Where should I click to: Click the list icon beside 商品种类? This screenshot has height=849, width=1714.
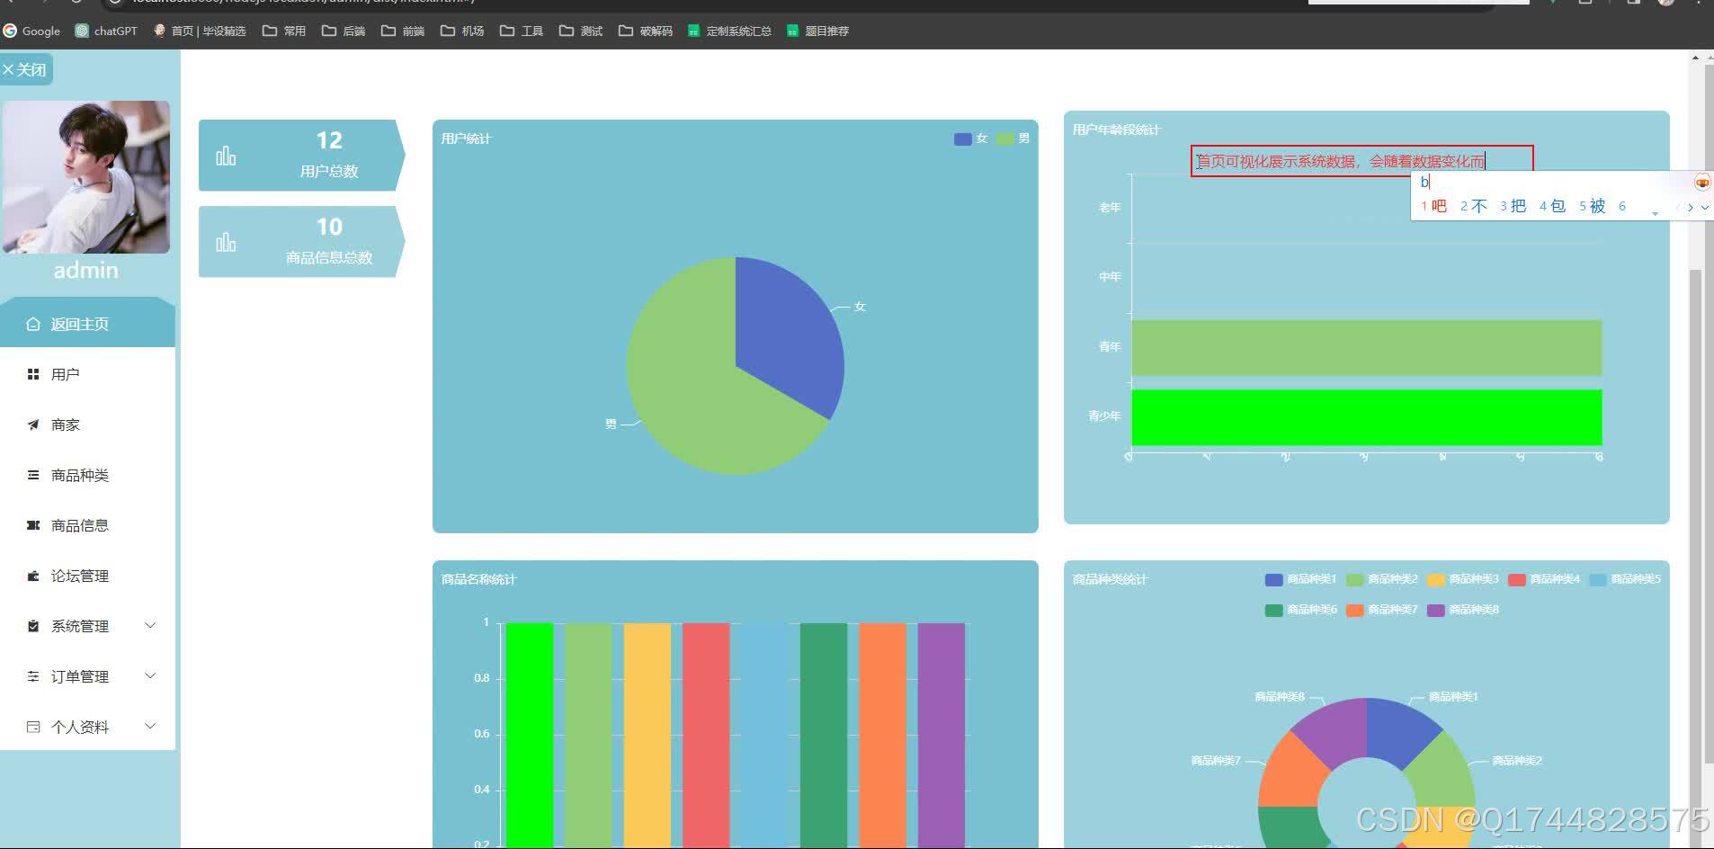click(x=33, y=475)
